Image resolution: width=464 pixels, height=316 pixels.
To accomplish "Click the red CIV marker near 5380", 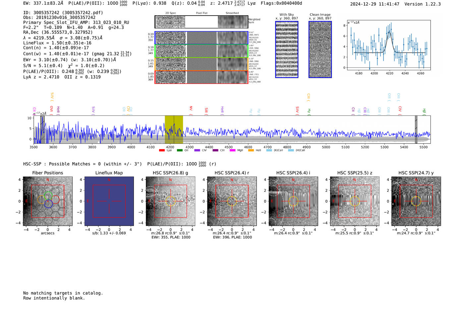I will click(x=400, y=110).
